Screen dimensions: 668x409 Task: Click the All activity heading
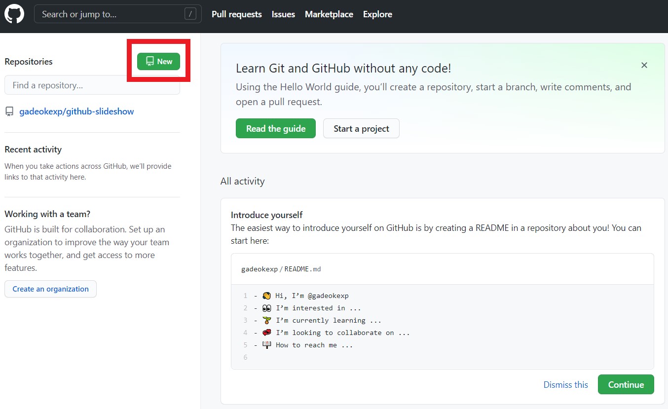(242, 181)
